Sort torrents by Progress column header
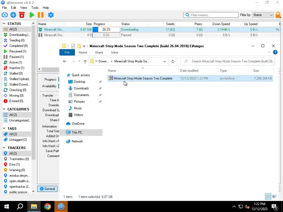 (x=106, y=24)
